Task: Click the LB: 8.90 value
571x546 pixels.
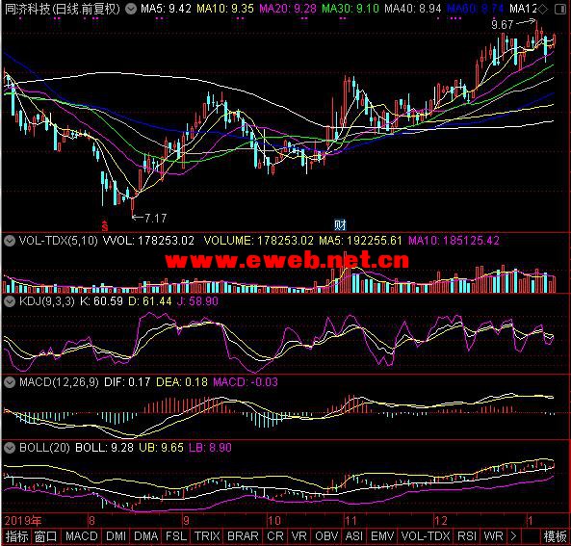Action: click(210, 448)
